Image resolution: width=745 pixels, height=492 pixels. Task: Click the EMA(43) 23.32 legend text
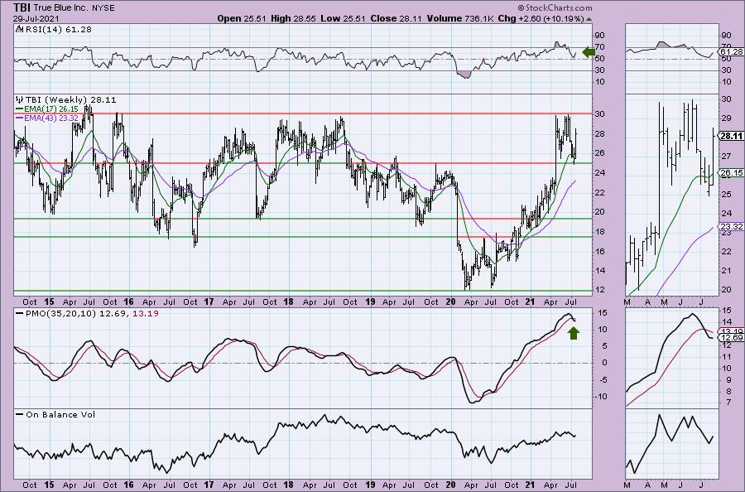coord(51,118)
